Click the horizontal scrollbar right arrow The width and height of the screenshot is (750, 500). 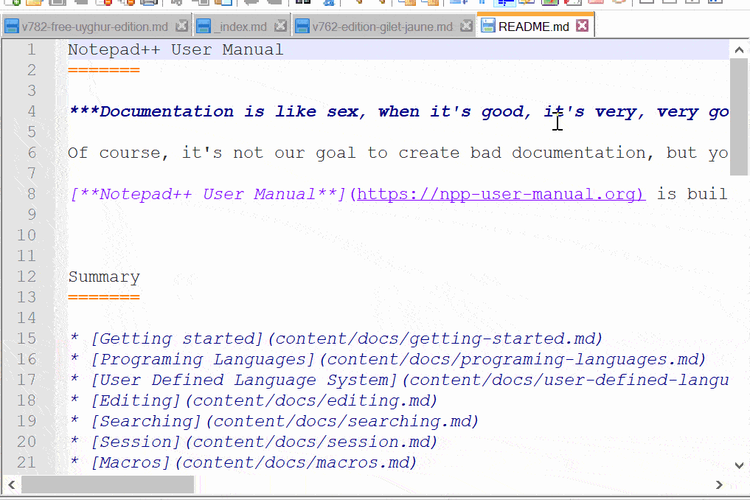point(719,485)
